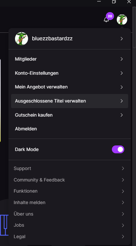This screenshot has width=136, height=246.
Task: Click the bluezzbastardzz lizard avatar image
Action: click(22, 39)
